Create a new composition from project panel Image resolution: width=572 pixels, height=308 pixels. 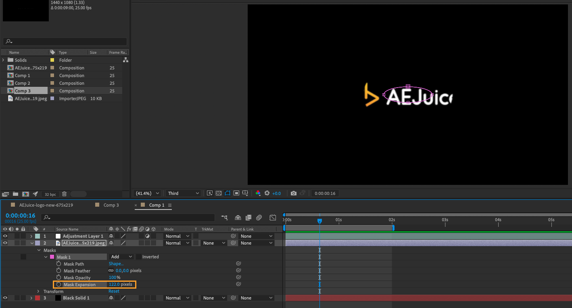(x=25, y=194)
